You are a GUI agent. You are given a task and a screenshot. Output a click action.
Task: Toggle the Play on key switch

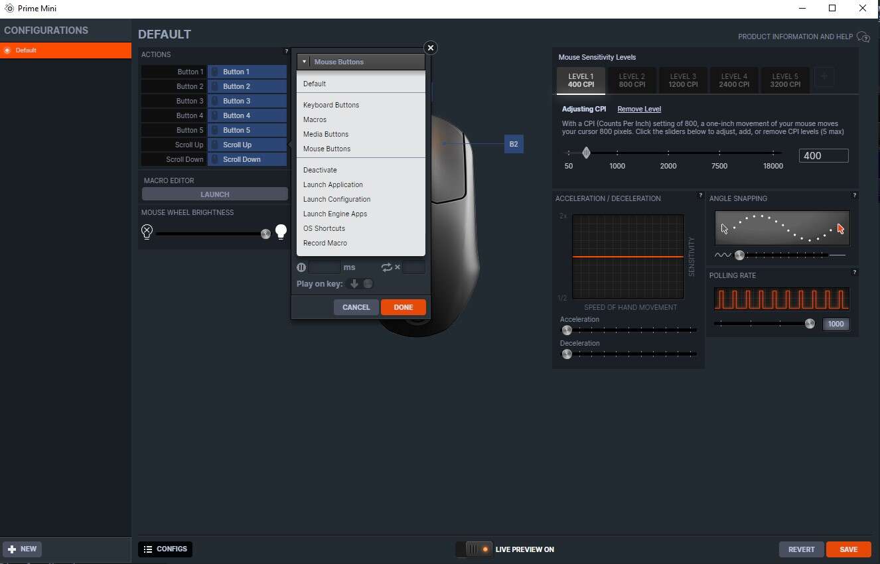(x=361, y=284)
